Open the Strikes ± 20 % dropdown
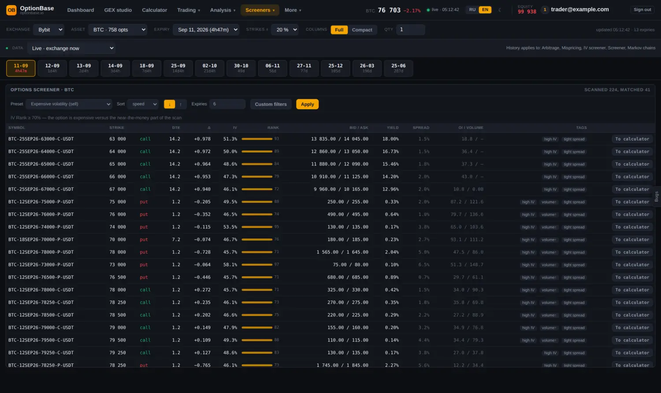661x393 pixels. [x=285, y=29]
